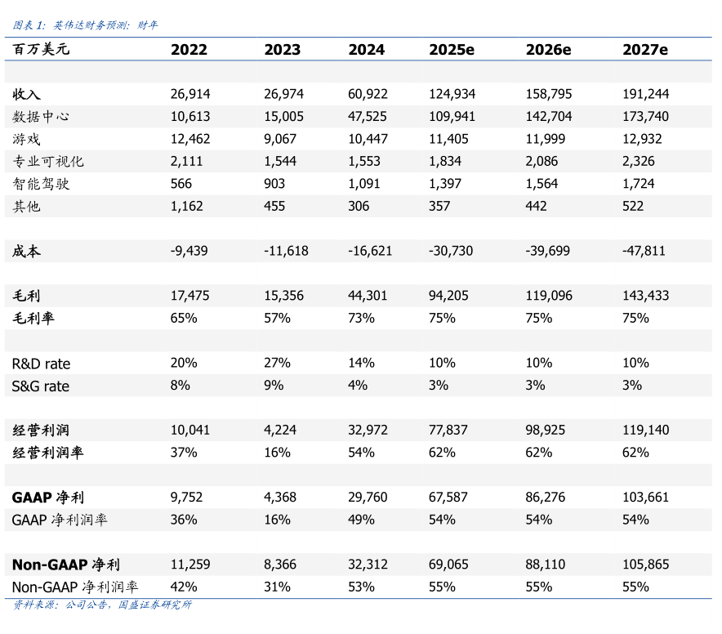Click the 2024 revenue value 60,922
This screenshot has width=722, height=634.
pos(368,95)
